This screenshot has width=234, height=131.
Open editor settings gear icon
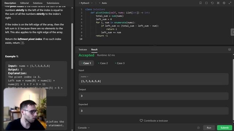[x=224, y=3]
